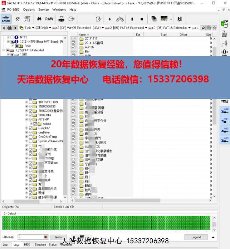230x249 pixels.
Task: Click the Legend button
Action: point(196,237)
